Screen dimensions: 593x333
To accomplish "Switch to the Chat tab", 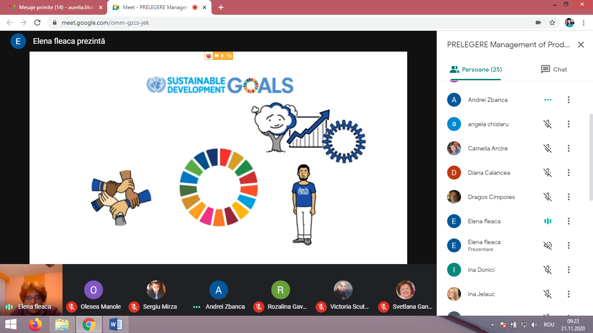I will tap(554, 69).
